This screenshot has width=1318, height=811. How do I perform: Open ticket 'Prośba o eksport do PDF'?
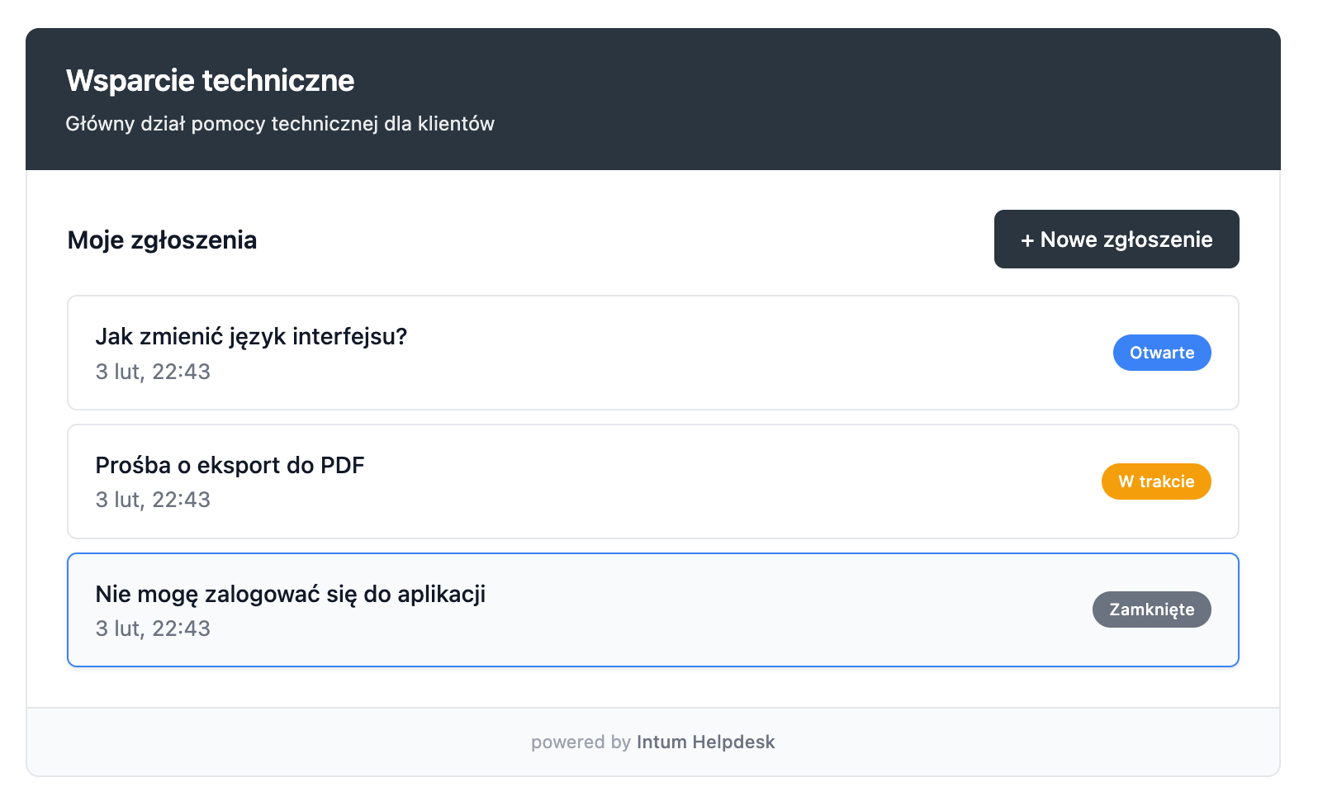pos(230,466)
